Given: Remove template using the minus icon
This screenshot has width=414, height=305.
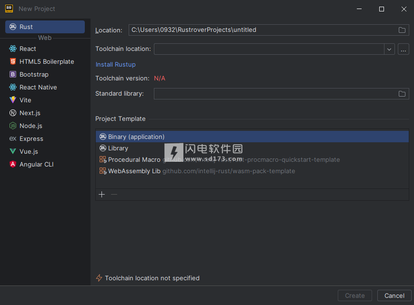Looking at the screenshot, I should point(114,195).
